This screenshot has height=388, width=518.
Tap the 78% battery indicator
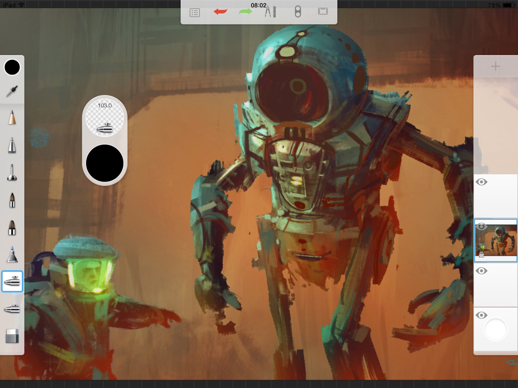point(501,5)
